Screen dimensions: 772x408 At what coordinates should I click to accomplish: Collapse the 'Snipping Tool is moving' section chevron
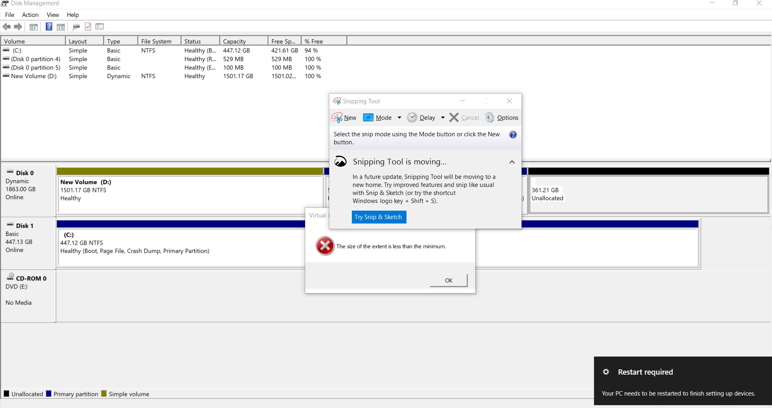pos(512,162)
